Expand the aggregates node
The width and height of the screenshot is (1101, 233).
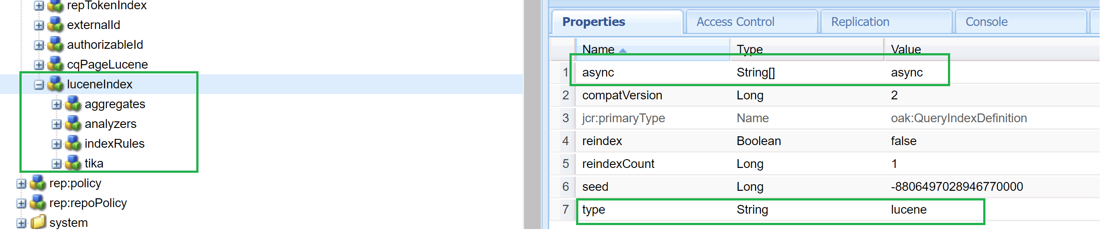57,105
